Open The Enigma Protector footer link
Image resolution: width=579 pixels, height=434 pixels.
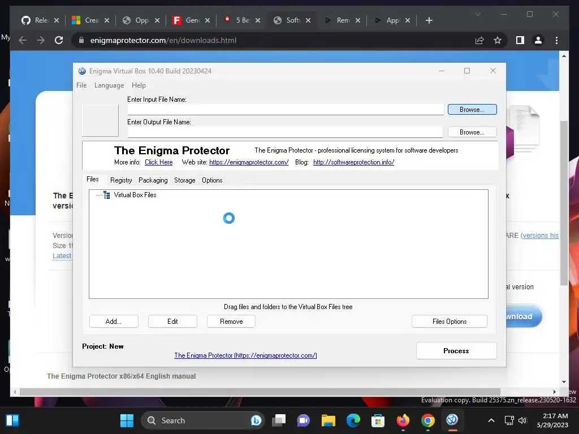(245, 355)
